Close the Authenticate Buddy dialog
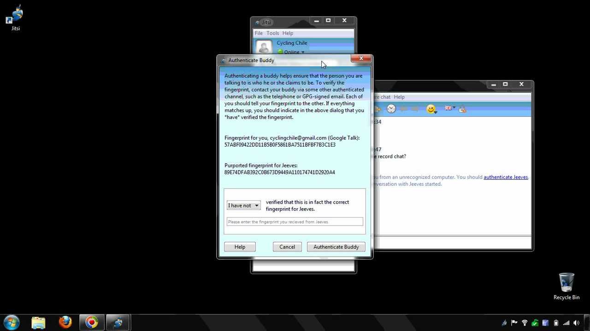The width and height of the screenshot is (590, 331). (x=361, y=58)
